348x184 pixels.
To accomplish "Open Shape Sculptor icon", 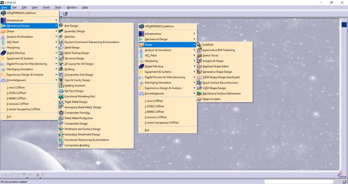I will tap(199, 99).
